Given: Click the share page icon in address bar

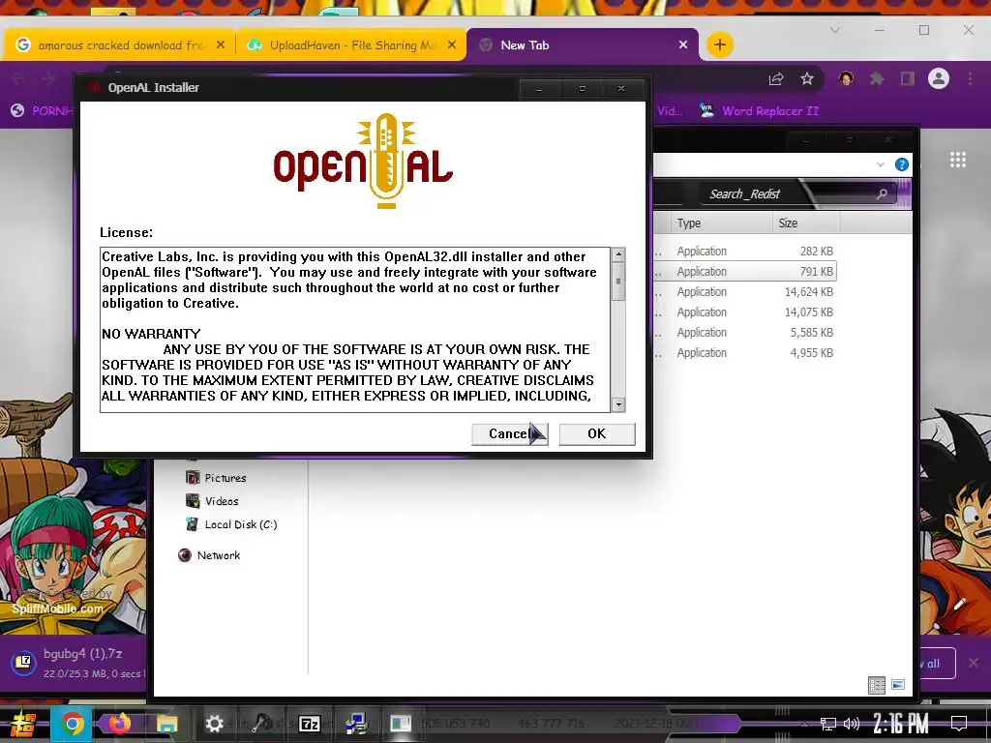Looking at the screenshot, I should (775, 79).
